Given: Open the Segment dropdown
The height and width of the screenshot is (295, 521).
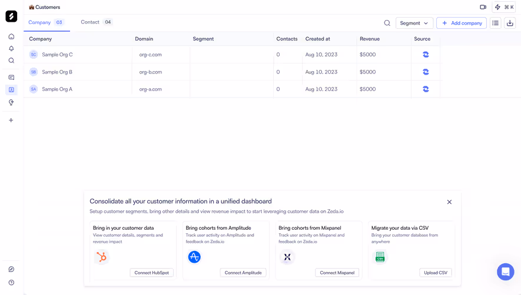Looking at the screenshot, I should tap(414, 23).
